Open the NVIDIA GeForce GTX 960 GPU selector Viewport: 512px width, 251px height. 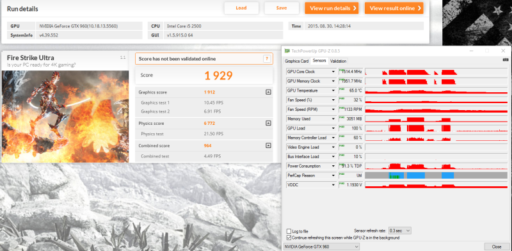pyautogui.click(x=321, y=247)
